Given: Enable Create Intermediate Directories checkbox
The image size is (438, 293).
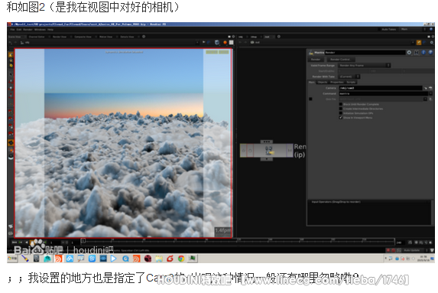Looking at the screenshot, I should tap(340, 109).
